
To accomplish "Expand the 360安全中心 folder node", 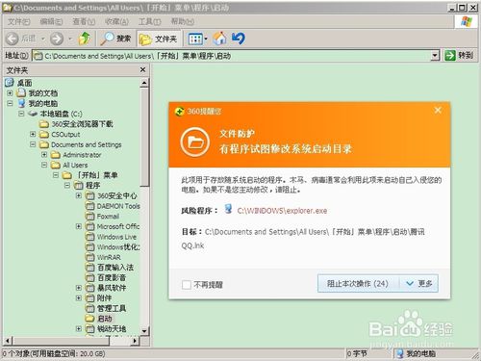I will pyautogui.click(x=79, y=195).
